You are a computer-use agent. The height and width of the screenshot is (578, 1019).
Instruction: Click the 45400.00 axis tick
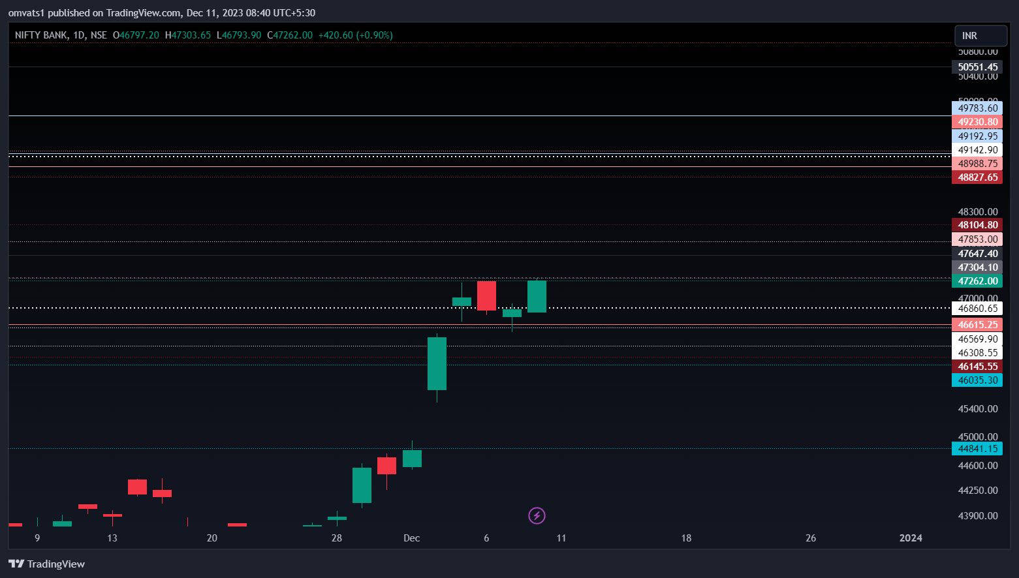(x=977, y=409)
